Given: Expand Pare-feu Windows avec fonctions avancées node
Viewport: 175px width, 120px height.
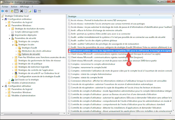Looking at the screenshot, I should (13, 58).
